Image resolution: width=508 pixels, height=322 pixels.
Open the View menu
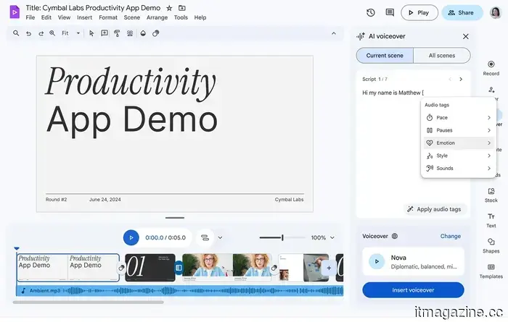point(64,17)
